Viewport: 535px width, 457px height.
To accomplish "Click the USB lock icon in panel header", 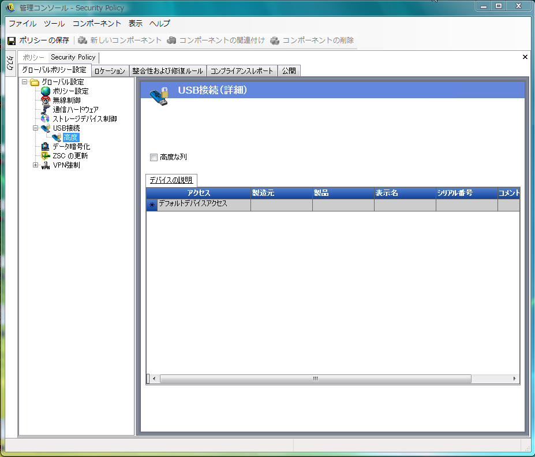I will [159, 96].
